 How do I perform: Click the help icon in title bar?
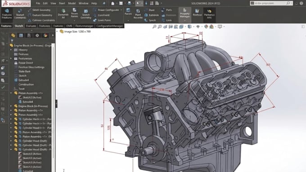point(301,3)
